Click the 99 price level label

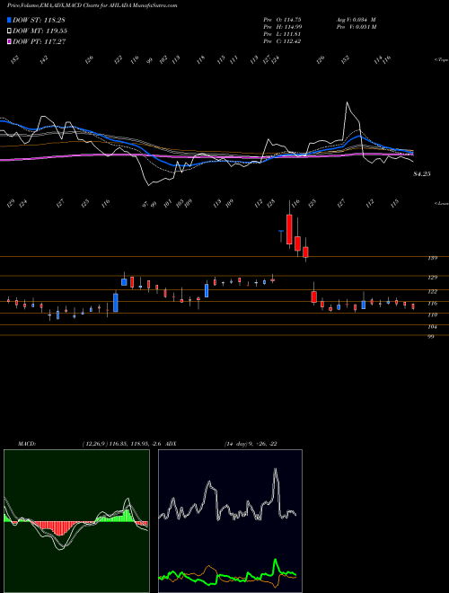click(431, 337)
